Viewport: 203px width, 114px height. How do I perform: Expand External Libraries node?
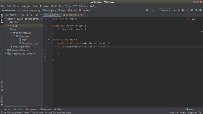tap(5, 50)
